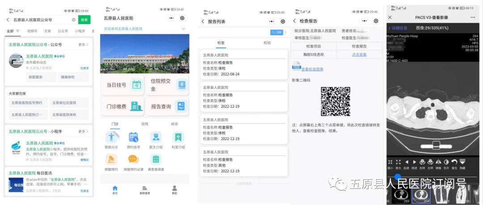Flip image with the 镜像 tool

coord(438,164)
